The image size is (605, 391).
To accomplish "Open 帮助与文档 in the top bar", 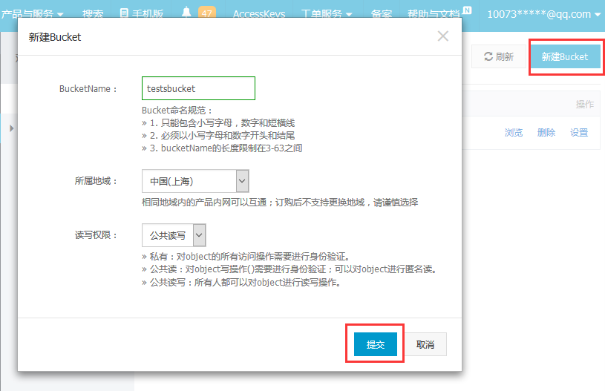I will [x=434, y=14].
